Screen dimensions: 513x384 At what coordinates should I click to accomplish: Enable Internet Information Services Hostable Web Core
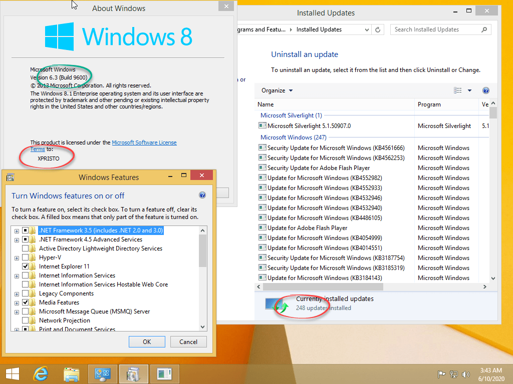pyautogui.click(x=25, y=284)
